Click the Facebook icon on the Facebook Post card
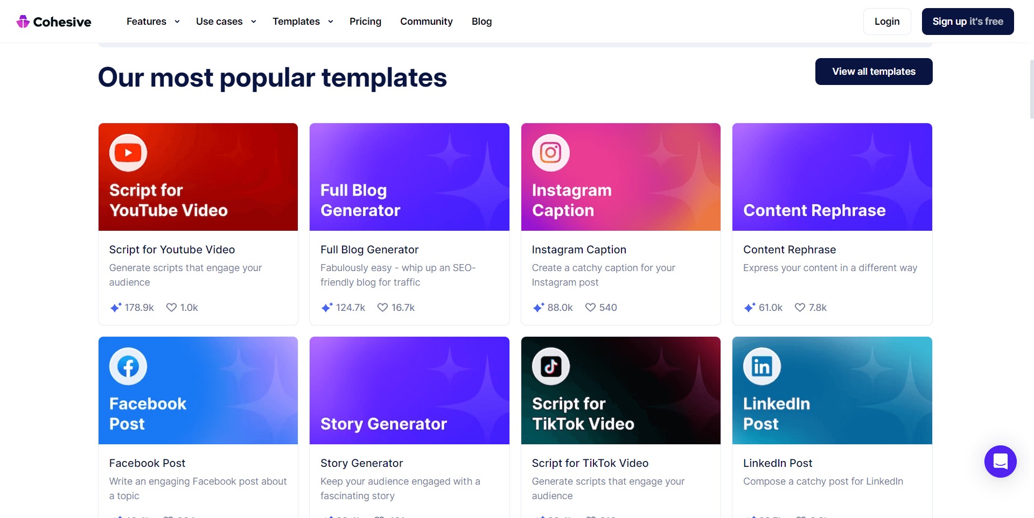The width and height of the screenshot is (1034, 518). (x=128, y=366)
